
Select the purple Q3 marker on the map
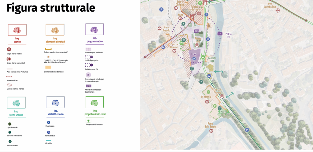(x=219, y=34)
